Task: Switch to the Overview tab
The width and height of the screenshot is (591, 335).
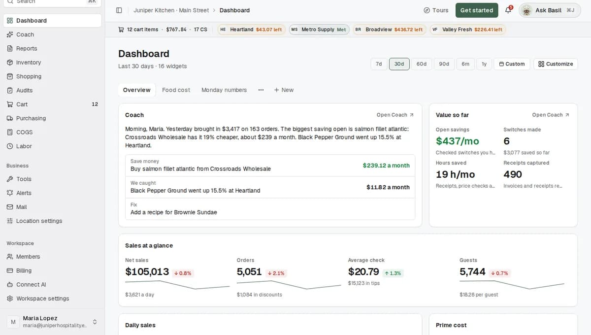Action: coord(137,90)
